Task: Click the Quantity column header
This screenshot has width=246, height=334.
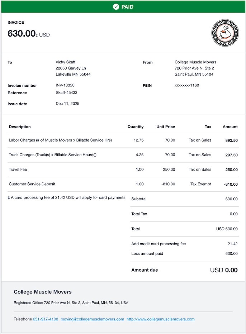Action: click(x=136, y=127)
